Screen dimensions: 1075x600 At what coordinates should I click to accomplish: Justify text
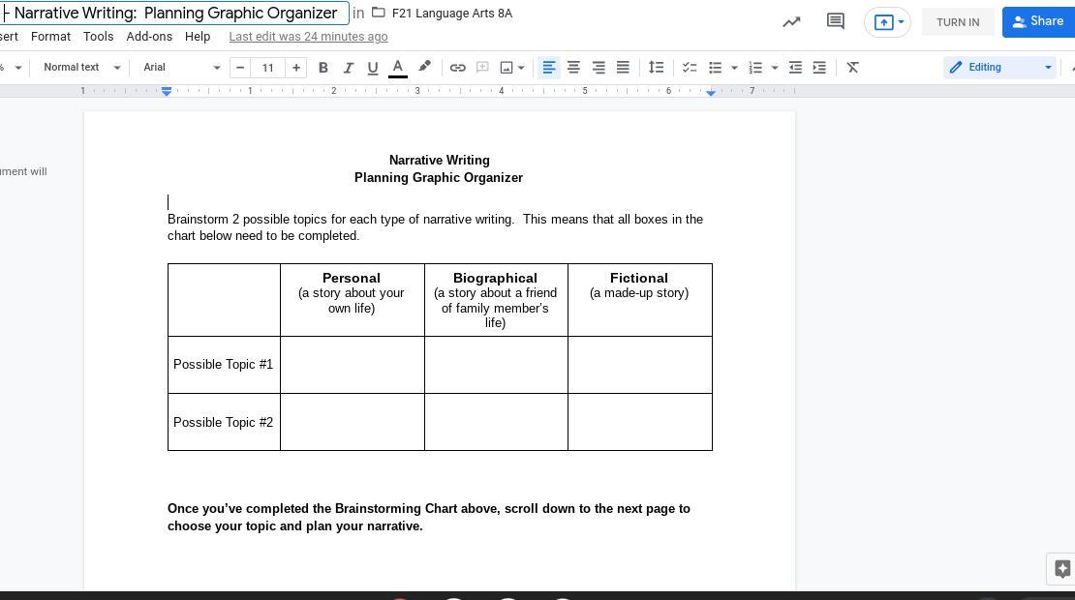point(623,67)
